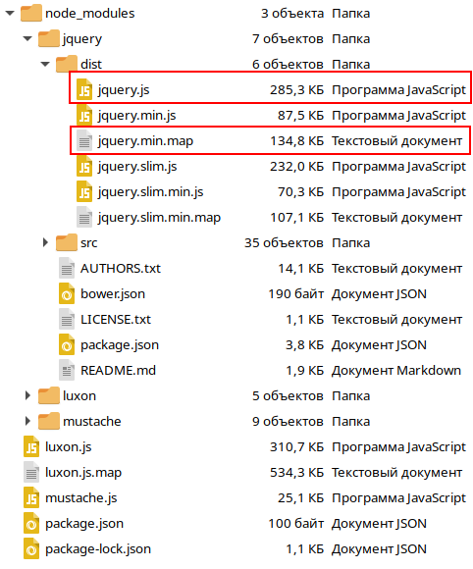Click the jquery.js JavaScript file icon
This screenshot has height=569, width=473.
[x=84, y=89]
